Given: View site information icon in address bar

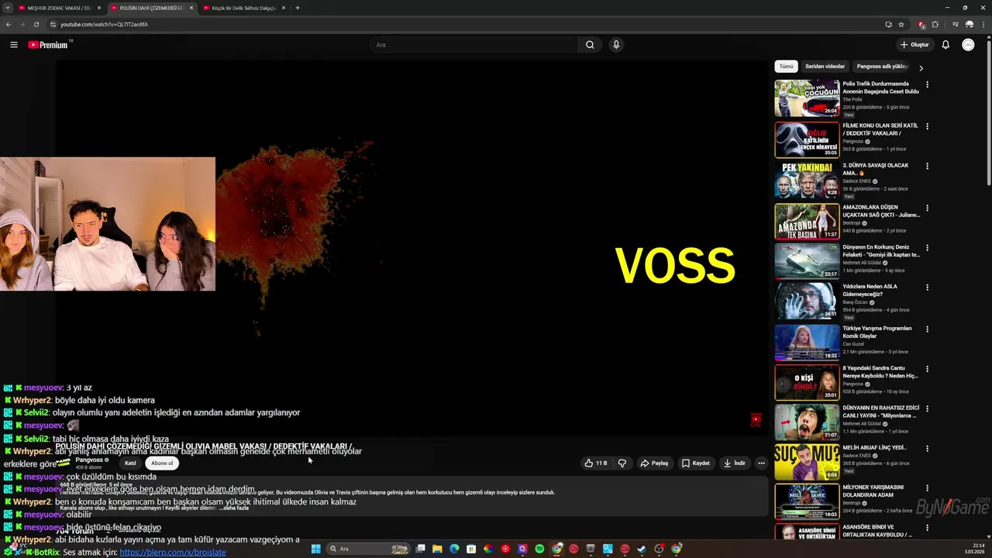Looking at the screenshot, I should [x=53, y=24].
